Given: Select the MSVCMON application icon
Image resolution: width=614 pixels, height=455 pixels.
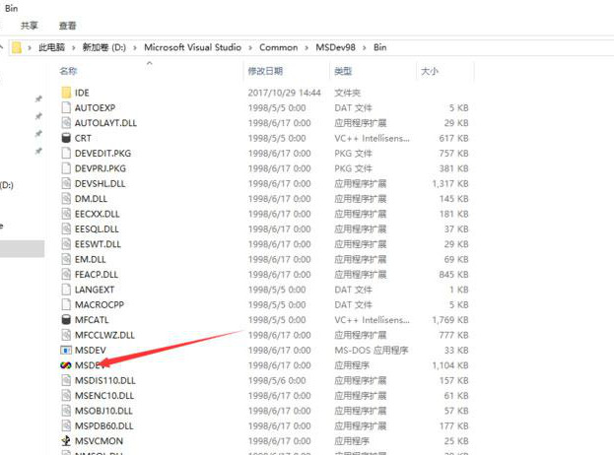Looking at the screenshot, I should pos(66,441).
